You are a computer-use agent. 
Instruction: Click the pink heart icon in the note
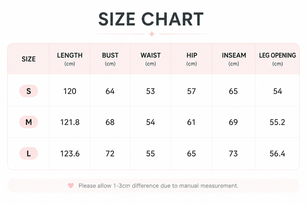[x=71, y=185]
